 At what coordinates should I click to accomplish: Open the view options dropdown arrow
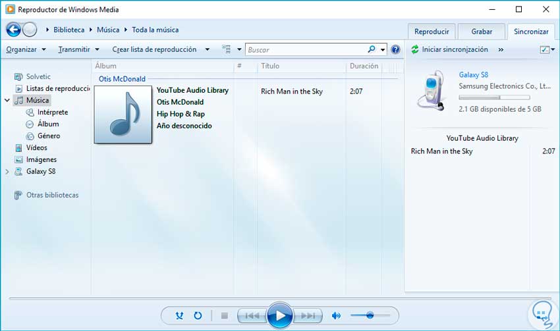point(239,49)
